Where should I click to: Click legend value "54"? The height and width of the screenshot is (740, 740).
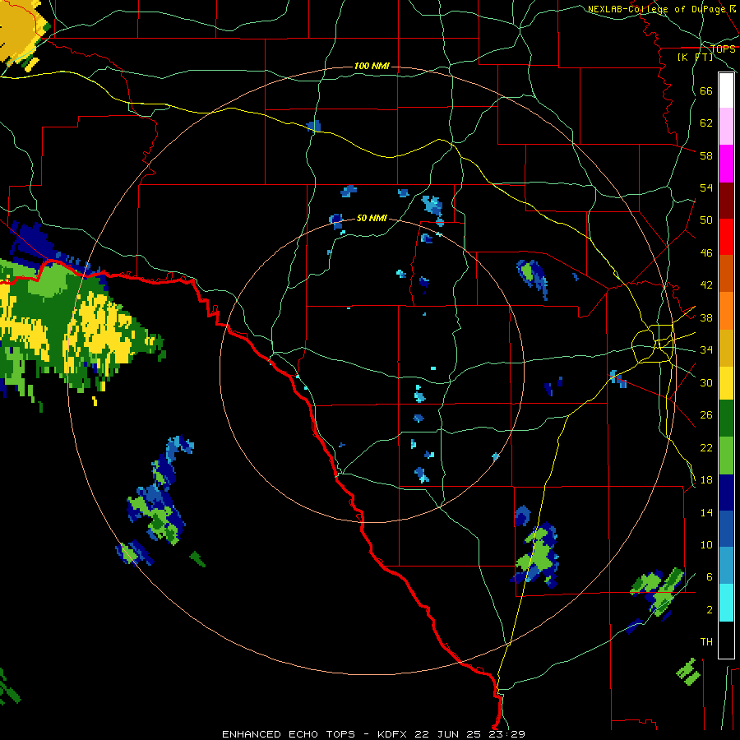pyautogui.click(x=706, y=187)
